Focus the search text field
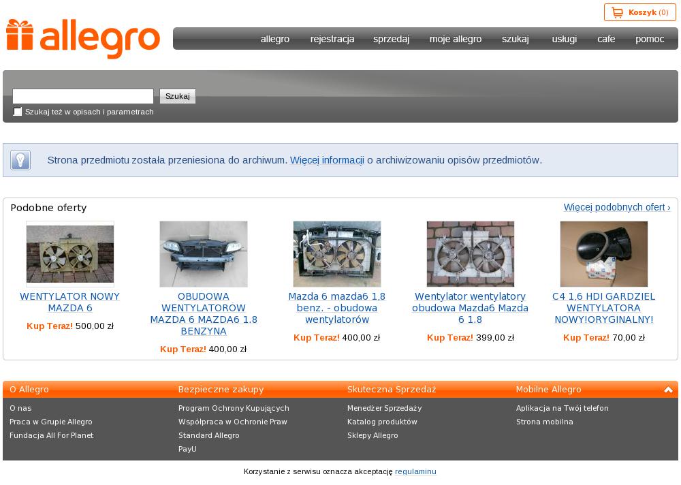681x485 pixels. (x=83, y=96)
